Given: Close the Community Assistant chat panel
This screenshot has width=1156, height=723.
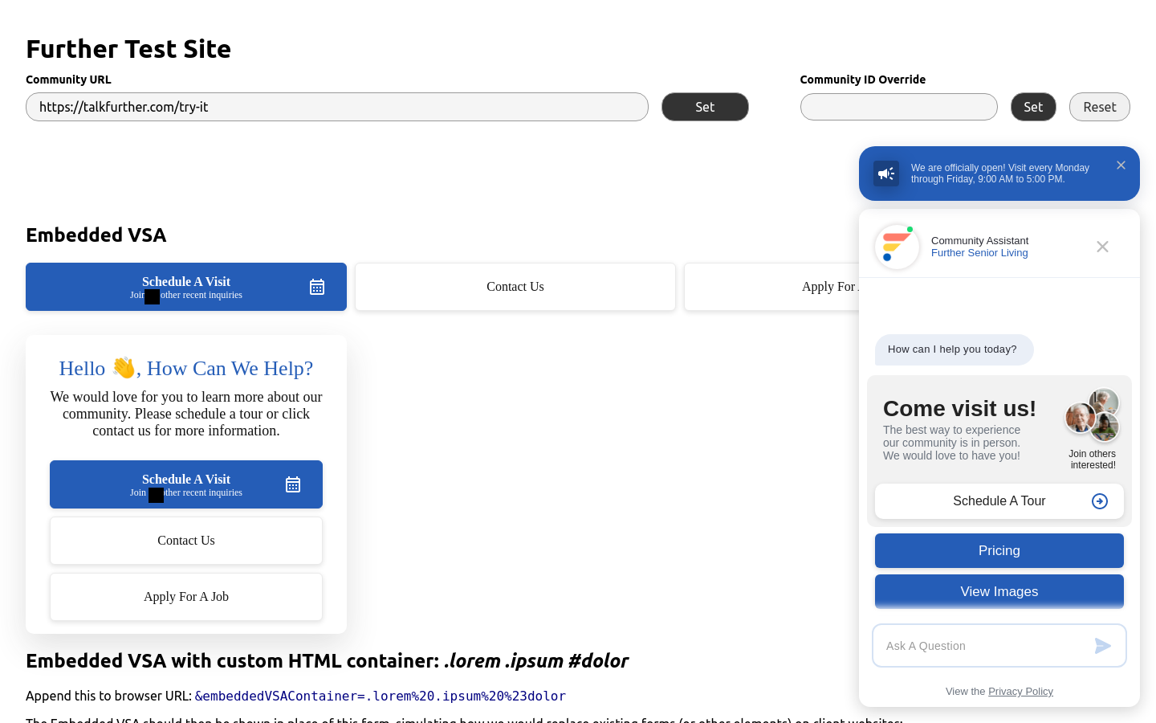Looking at the screenshot, I should (x=1102, y=247).
